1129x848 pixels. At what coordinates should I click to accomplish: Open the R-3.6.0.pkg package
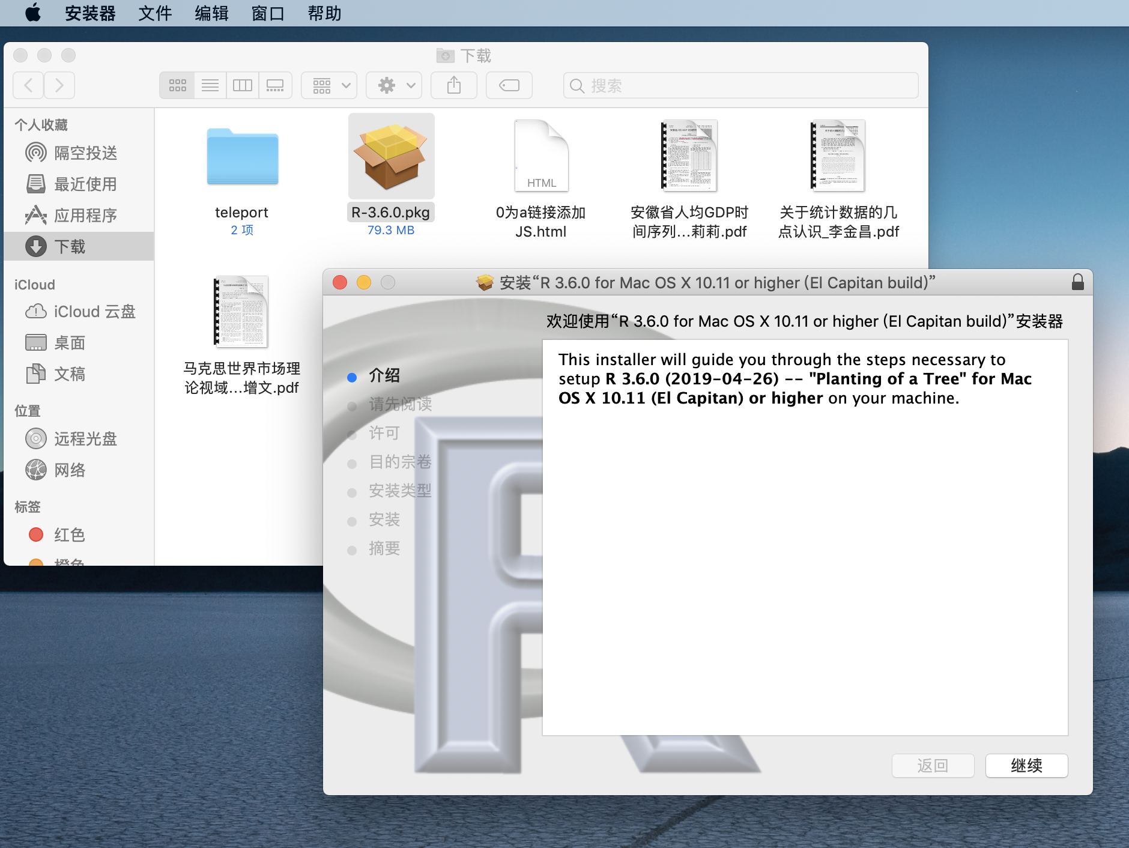point(391,156)
